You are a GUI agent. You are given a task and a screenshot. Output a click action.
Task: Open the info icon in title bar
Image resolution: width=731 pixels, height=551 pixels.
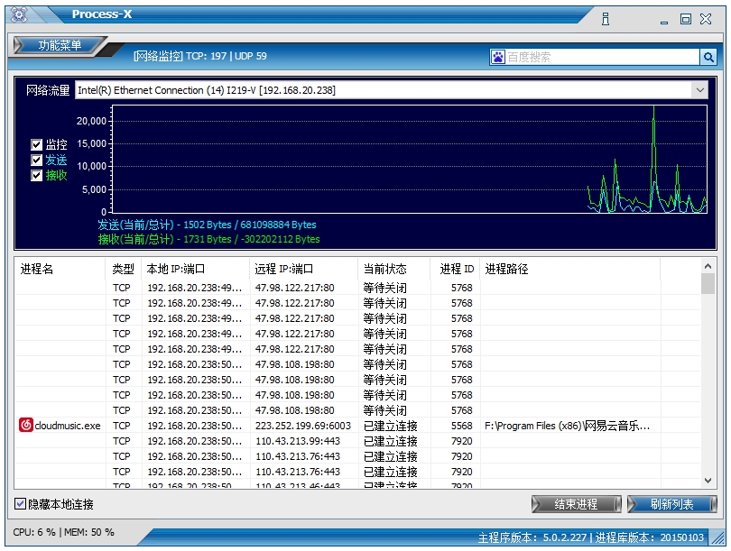click(606, 19)
